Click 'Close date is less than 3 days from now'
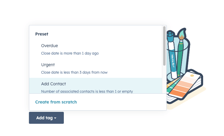The height and width of the screenshot is (136, 224). pyautogui.click(x=74, y=72)
